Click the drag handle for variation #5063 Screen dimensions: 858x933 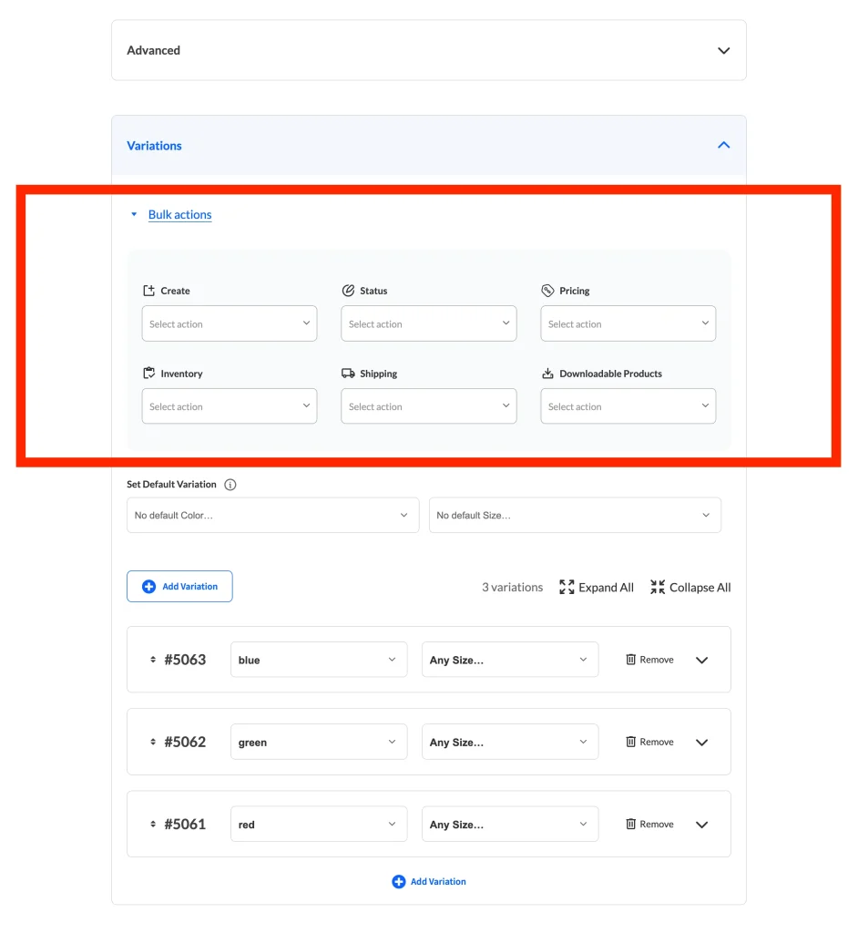153,660
